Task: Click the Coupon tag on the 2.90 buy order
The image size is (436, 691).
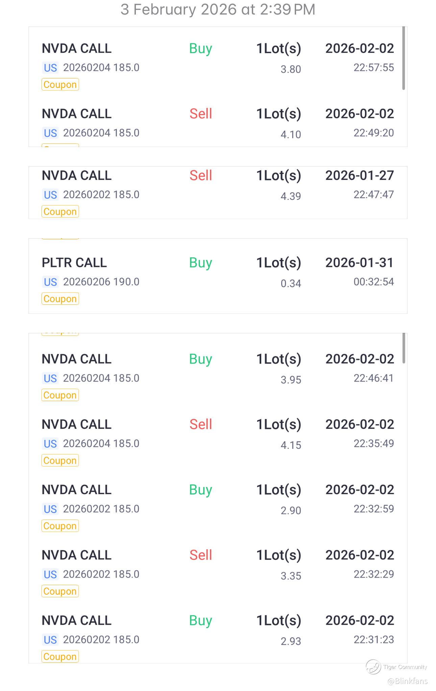Action: (60, 526)
